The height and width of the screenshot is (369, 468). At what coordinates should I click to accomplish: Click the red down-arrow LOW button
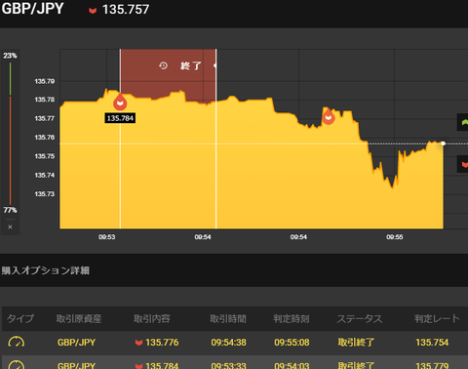[463, 164]
